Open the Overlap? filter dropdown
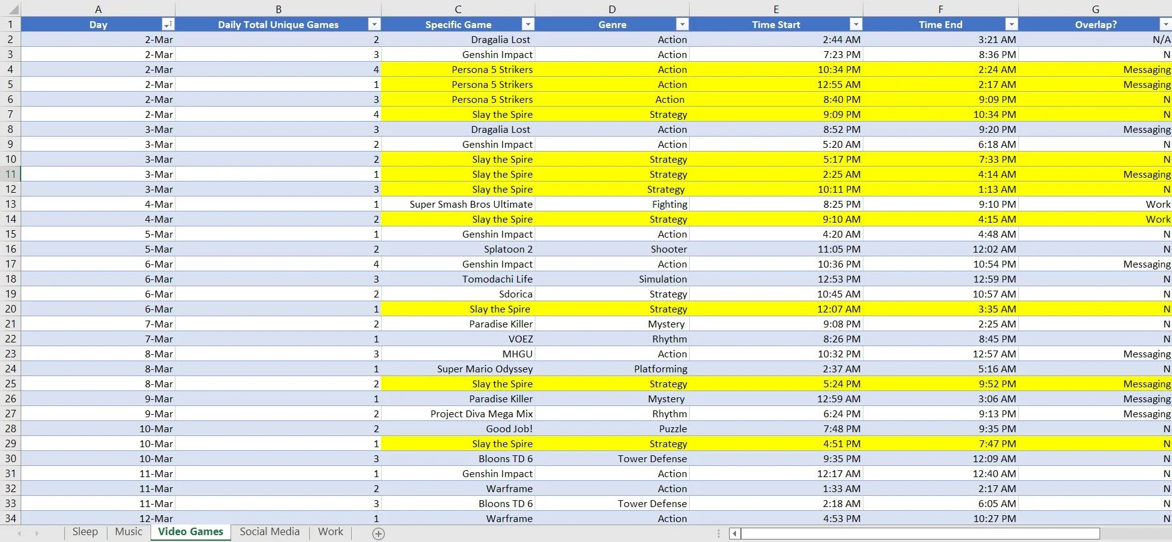This screenshot has height=542, width=1172. pyautogui.click(x=1165, y=24)
